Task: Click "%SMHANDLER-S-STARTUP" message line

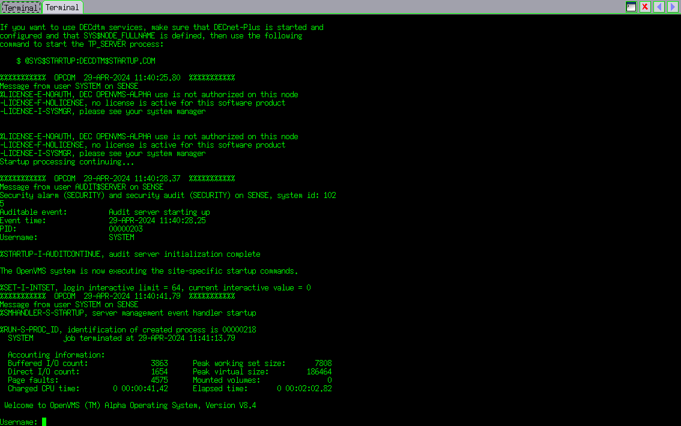Action: point(128,313)
